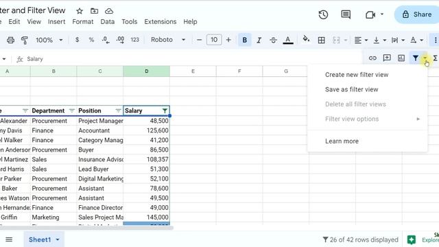Select column D header
The image size is (439, 247).
[146, 71]
